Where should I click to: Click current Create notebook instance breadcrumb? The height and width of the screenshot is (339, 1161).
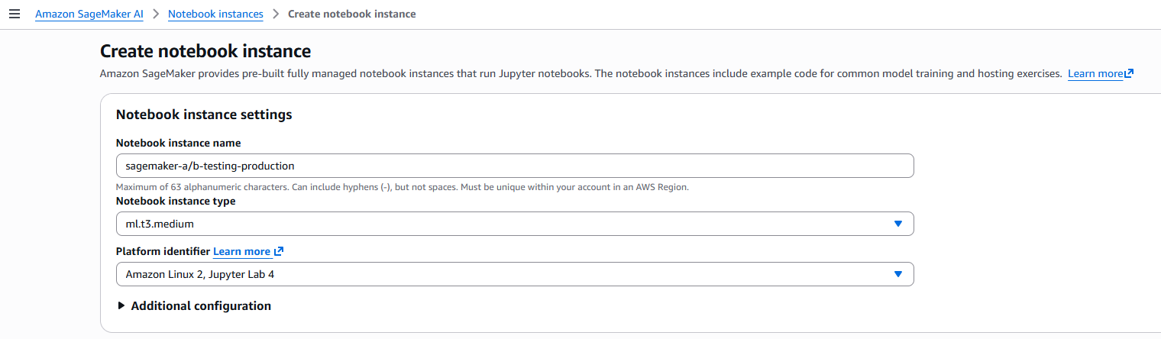point(351,15)
